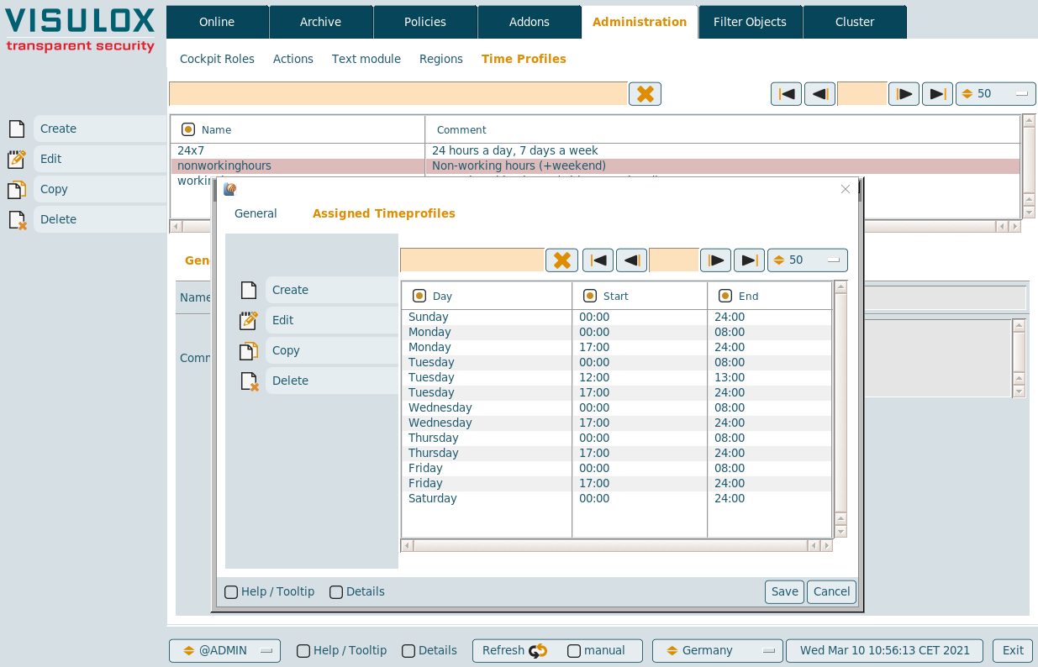Go to last page of Time Profiles list
Screen dimensions: 1038x667
(x=936, y=94)
